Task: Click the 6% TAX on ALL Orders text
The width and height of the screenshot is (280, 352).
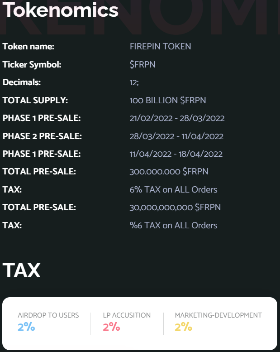Action: [x=173, y=189]
